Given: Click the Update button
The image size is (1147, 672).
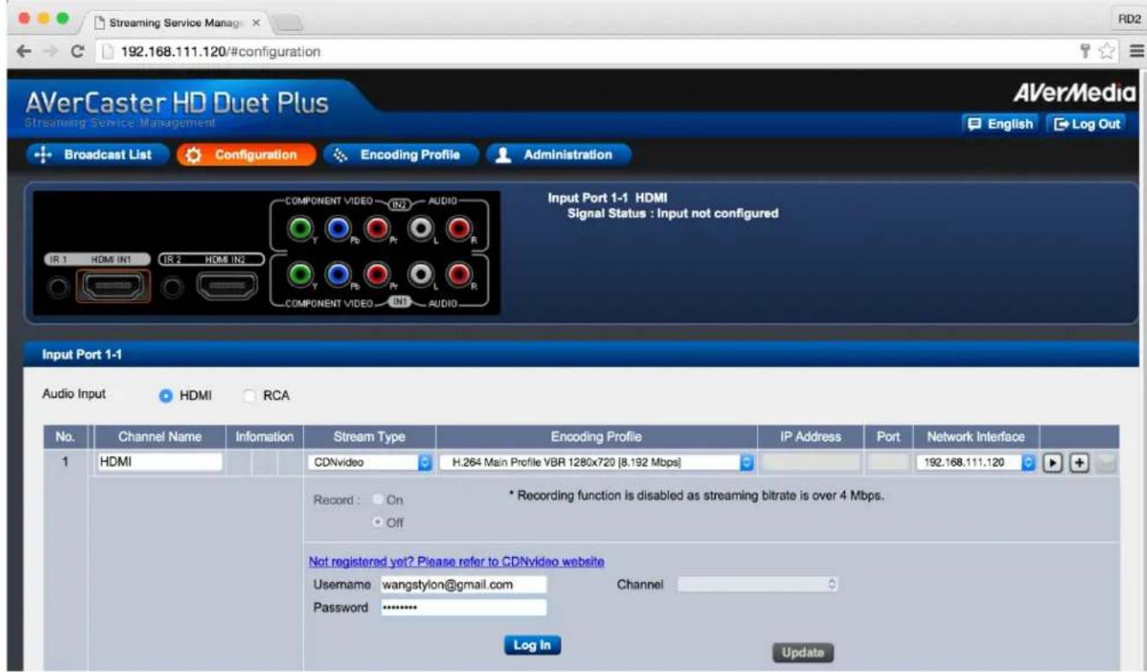Looking at the screenshot, I should [x=803, y=652].
